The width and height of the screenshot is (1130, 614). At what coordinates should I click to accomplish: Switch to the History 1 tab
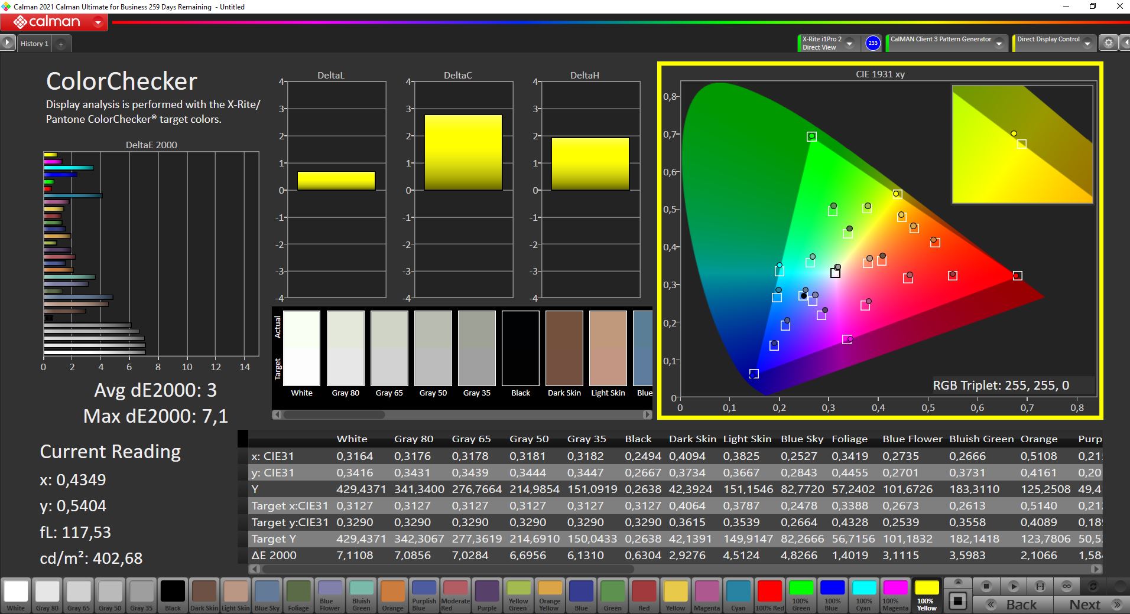[x=34, y=44]
